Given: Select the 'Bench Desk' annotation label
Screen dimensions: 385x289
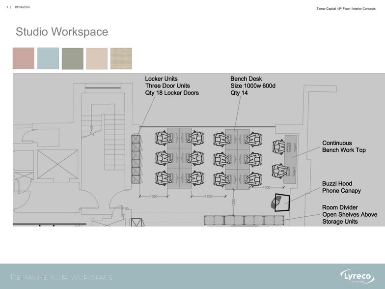Looking at the screenshot, I should point(246,79).
